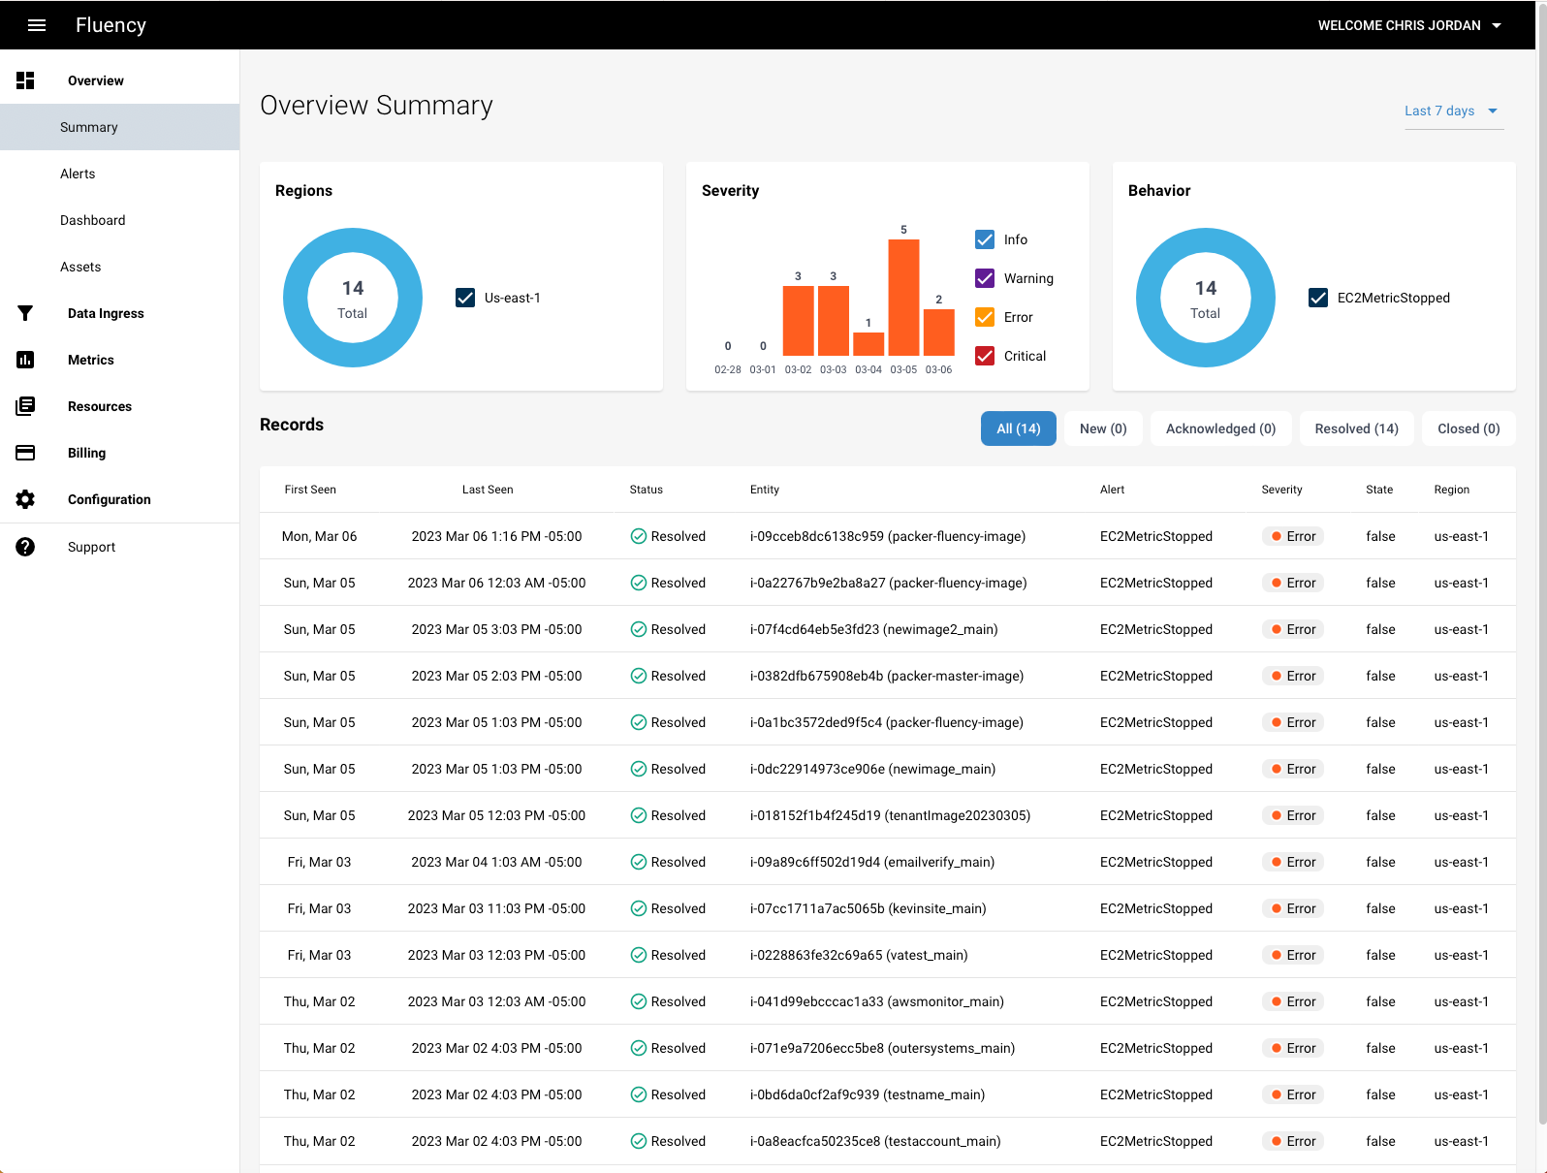The width and height of the screenshot is (1547, 1173).
Task: Filter records by Closed (0)
Action: 1468,428
